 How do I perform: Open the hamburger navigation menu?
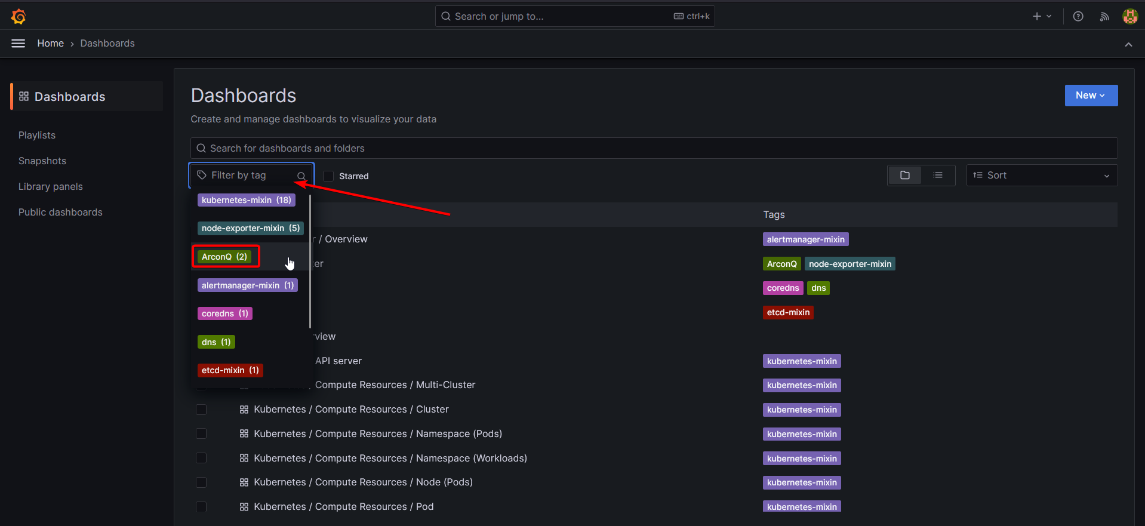pyautogui.click(x=19, y=43)
